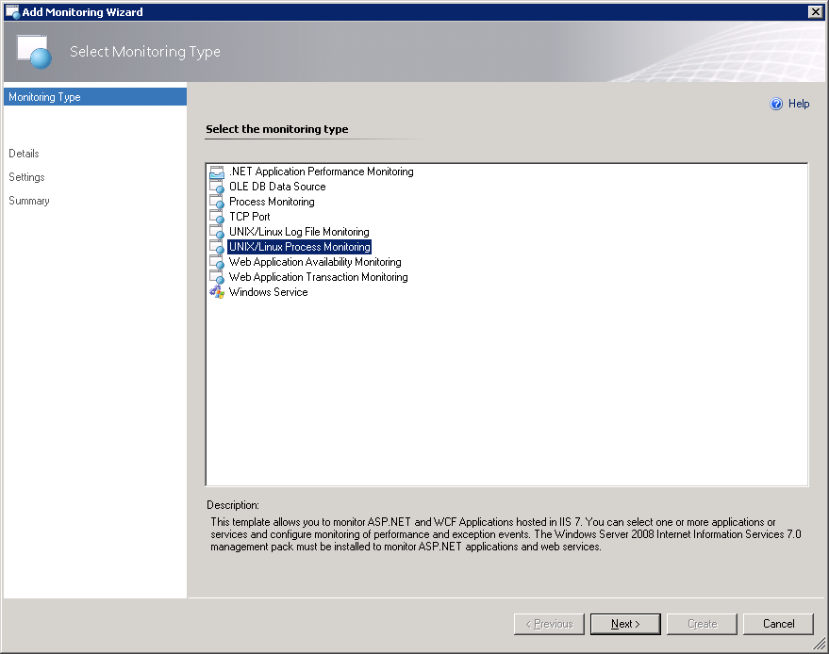829x654 pixels.
Task: Select the Windows Service list entry
Action: 268,292
